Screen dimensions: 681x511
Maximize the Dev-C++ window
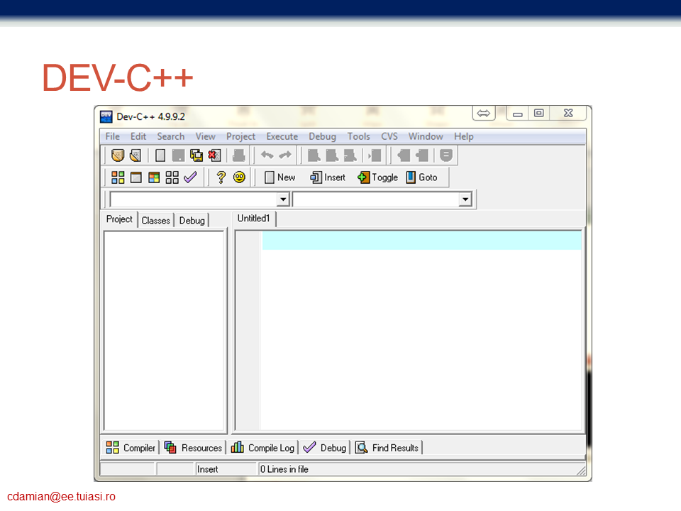click(539, 114)
